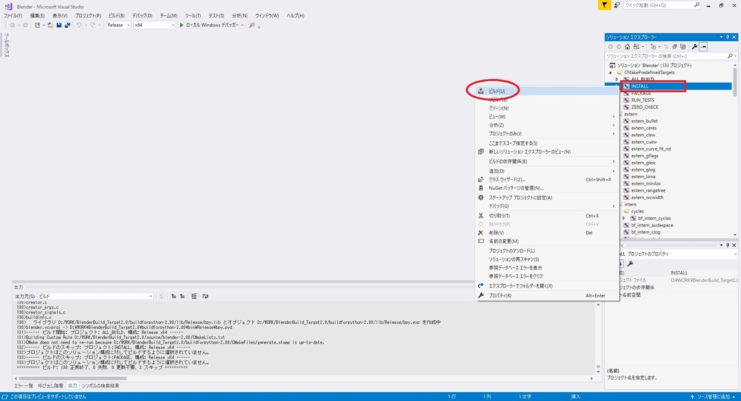Switch to the エラー一覧 tab

click(25, 386)
